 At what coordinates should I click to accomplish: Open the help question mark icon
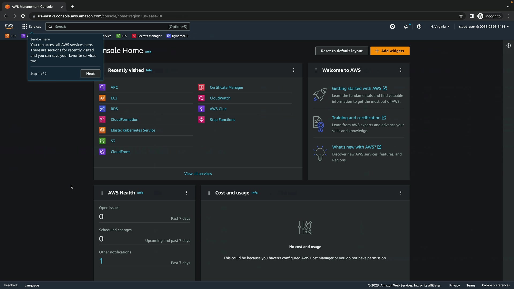coord(419,26)
